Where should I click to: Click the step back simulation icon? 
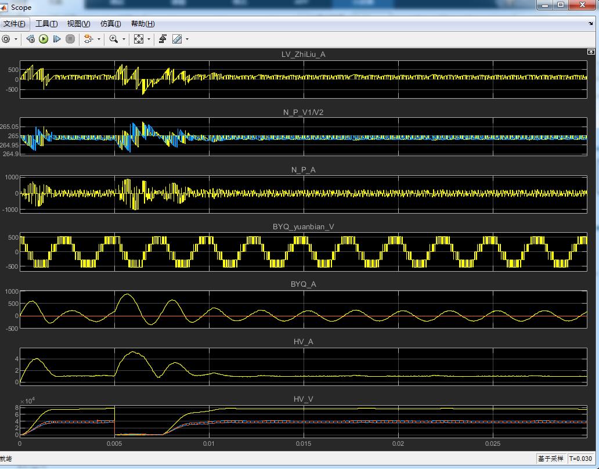point(31,39)
